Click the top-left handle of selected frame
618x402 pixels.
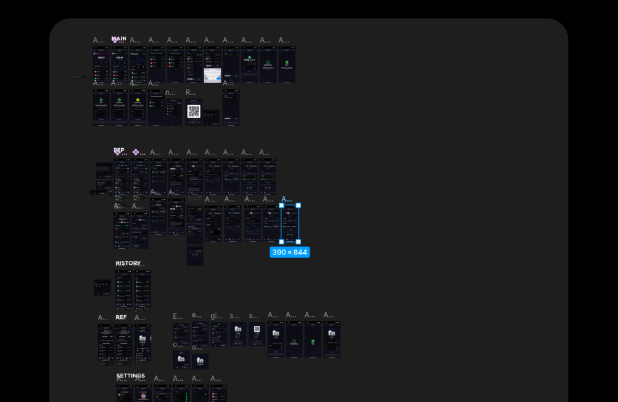tap(281, 206)
